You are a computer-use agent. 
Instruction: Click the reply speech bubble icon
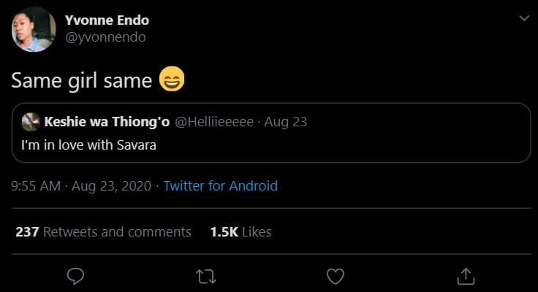(x=76, y=276)
